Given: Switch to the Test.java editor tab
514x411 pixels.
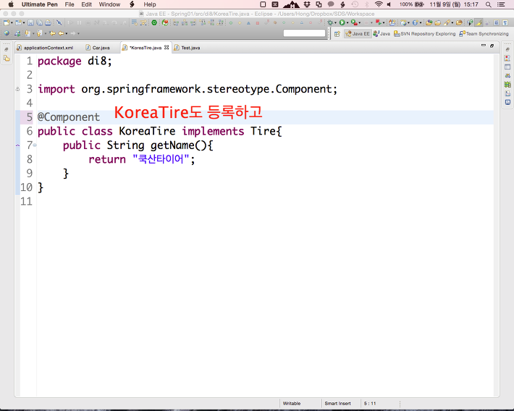Looking at the screenshot, I should point(188,48).
